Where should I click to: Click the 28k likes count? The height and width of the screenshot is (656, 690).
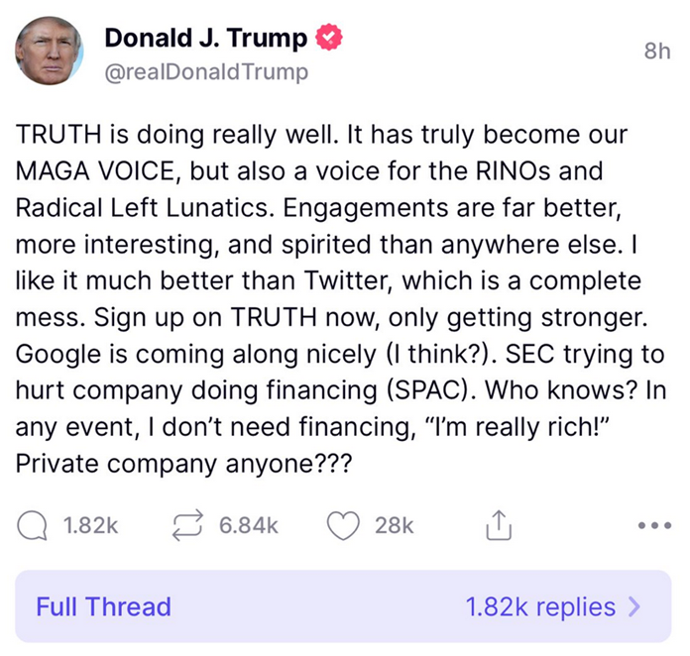pos(395,526)
